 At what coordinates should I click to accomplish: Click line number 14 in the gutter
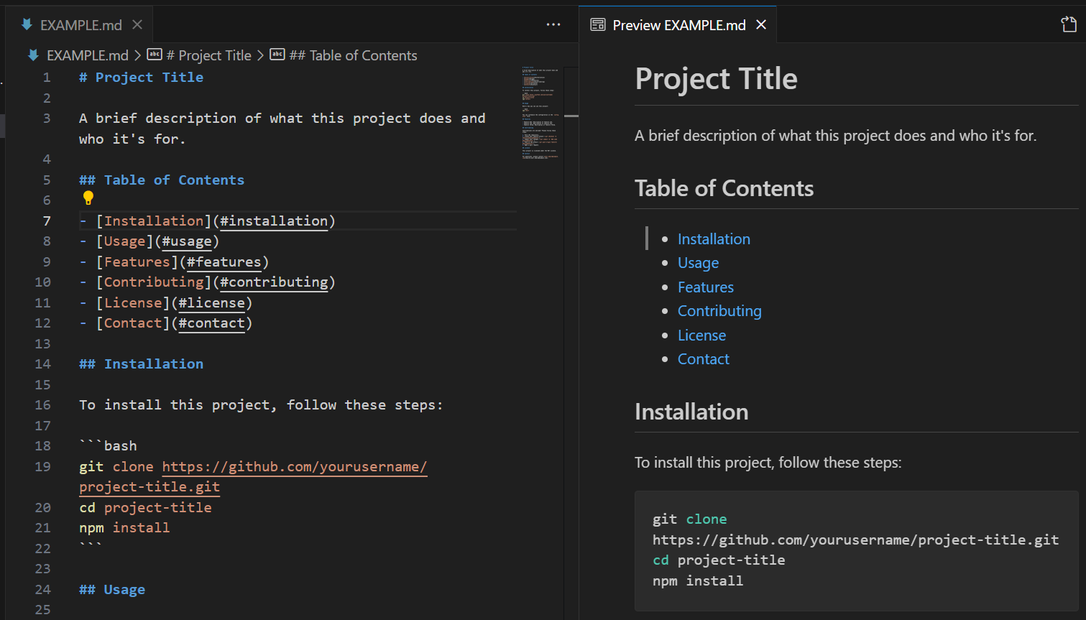(x=42, y=364)
